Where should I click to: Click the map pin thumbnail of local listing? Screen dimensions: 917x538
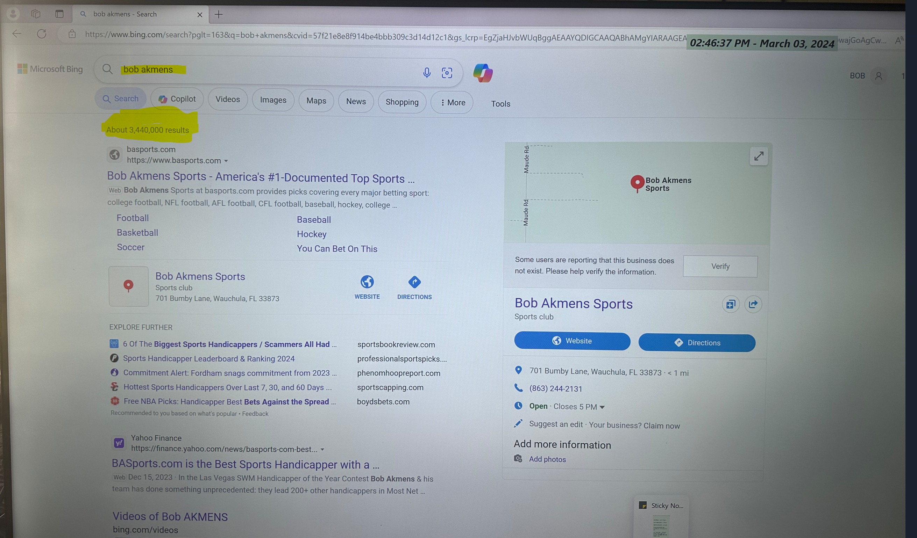128,286
